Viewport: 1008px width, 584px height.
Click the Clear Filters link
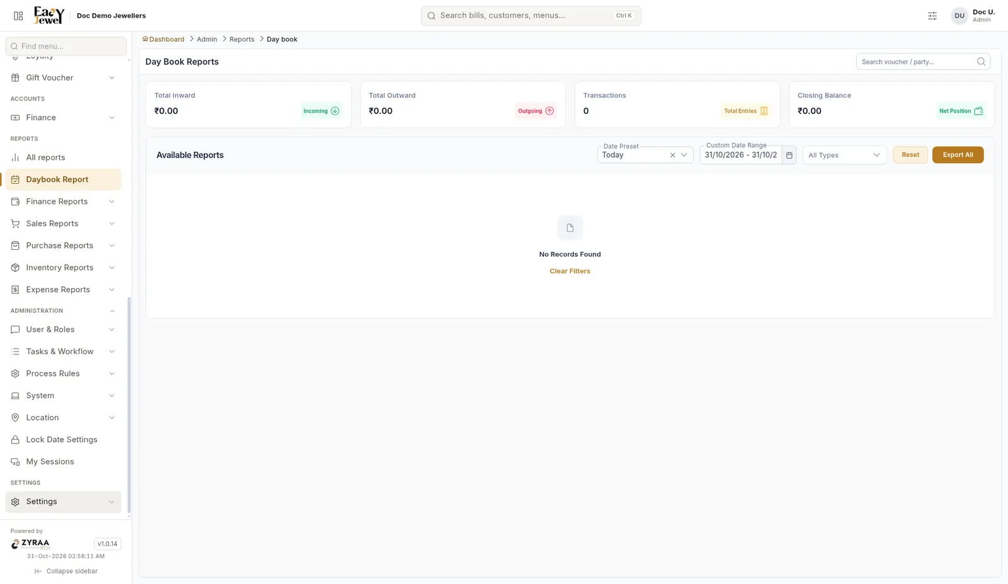570,271
